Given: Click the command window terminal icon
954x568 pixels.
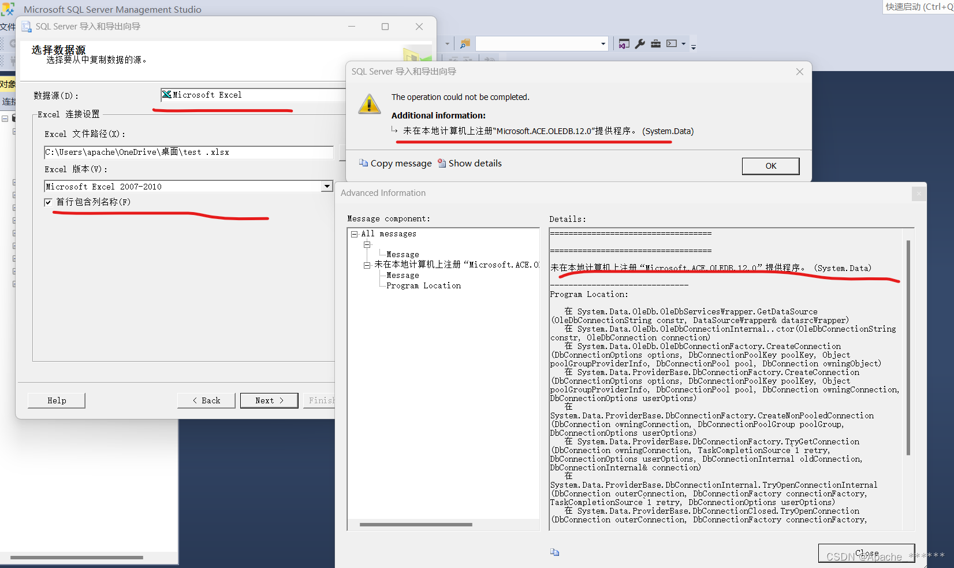Looking at the screenshot, I should [672, 43].
